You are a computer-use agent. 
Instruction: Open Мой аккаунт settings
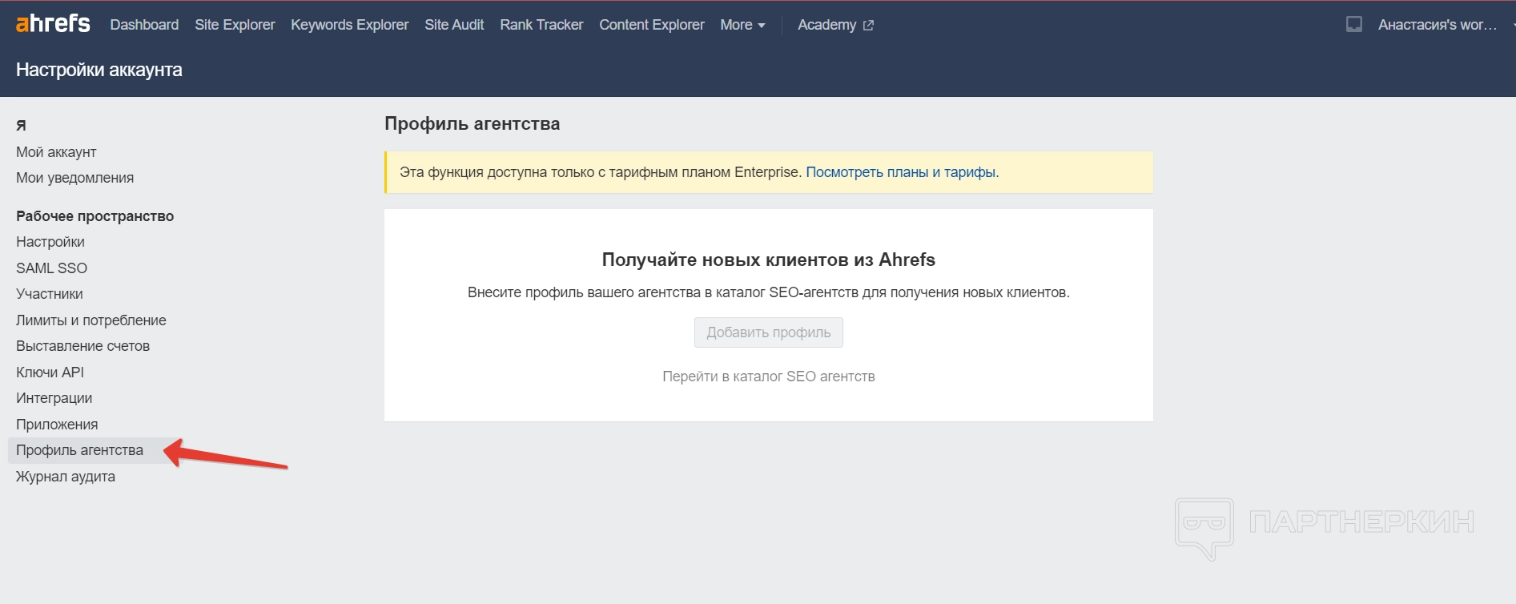coord(56,152)
